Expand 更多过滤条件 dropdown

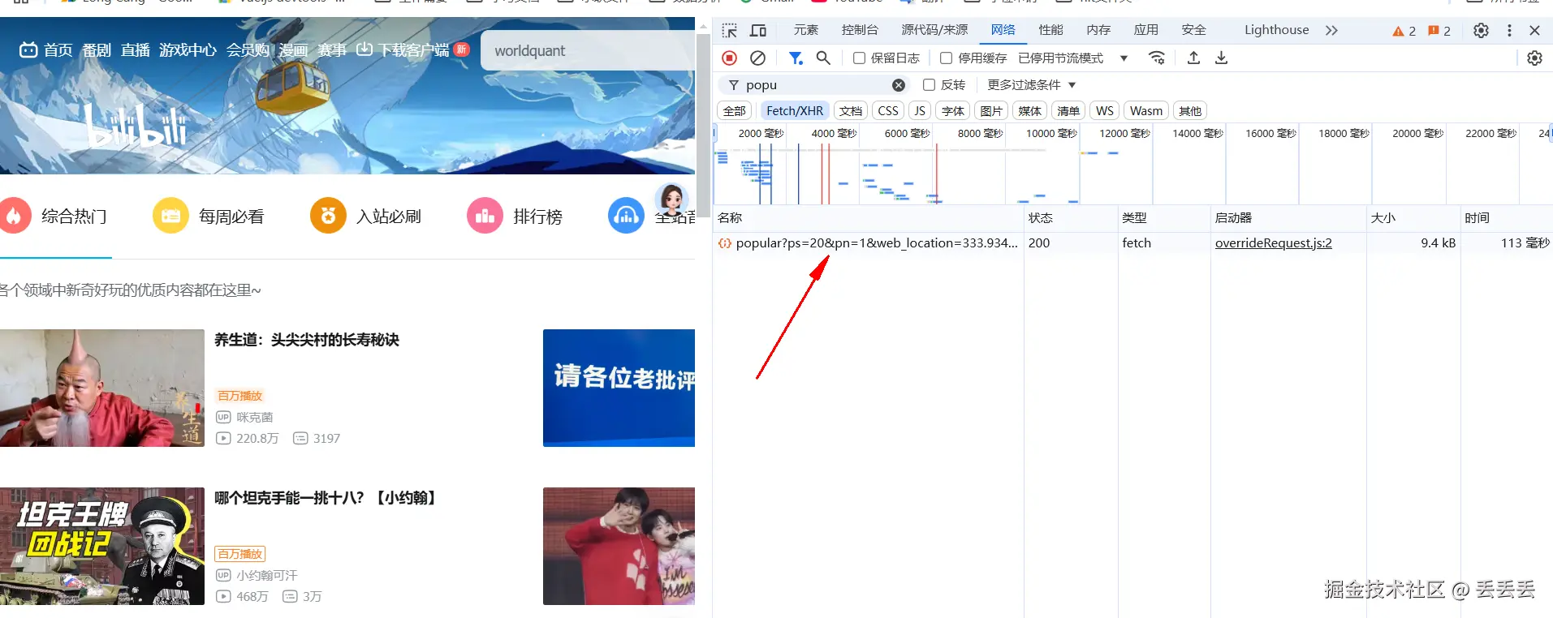1031,84
